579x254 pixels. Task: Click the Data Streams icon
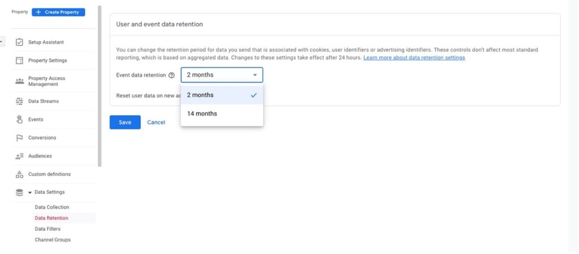pos(19,102)
